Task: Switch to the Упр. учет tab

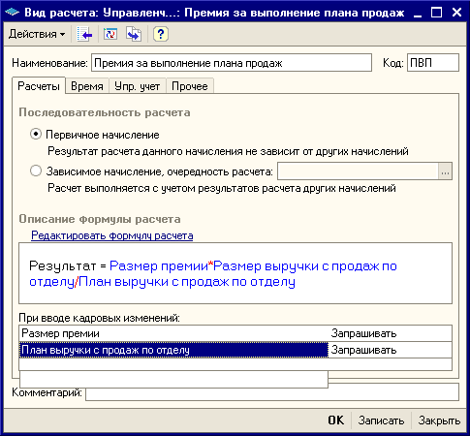Action: 138,86
